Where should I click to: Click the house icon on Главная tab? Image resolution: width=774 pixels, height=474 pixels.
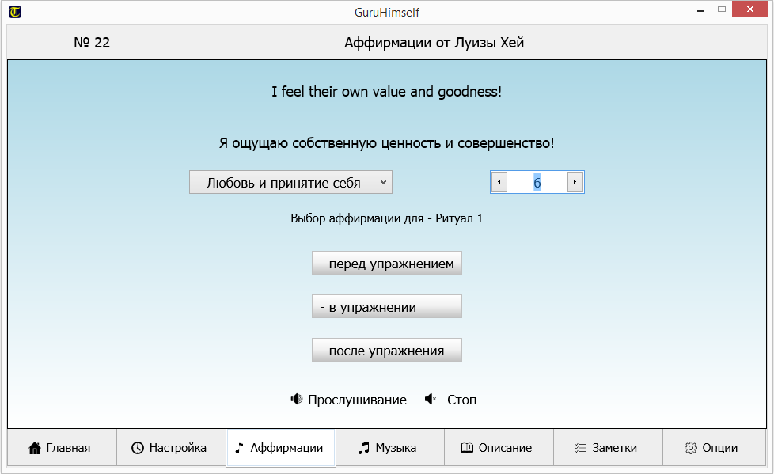tap(34, 448)
